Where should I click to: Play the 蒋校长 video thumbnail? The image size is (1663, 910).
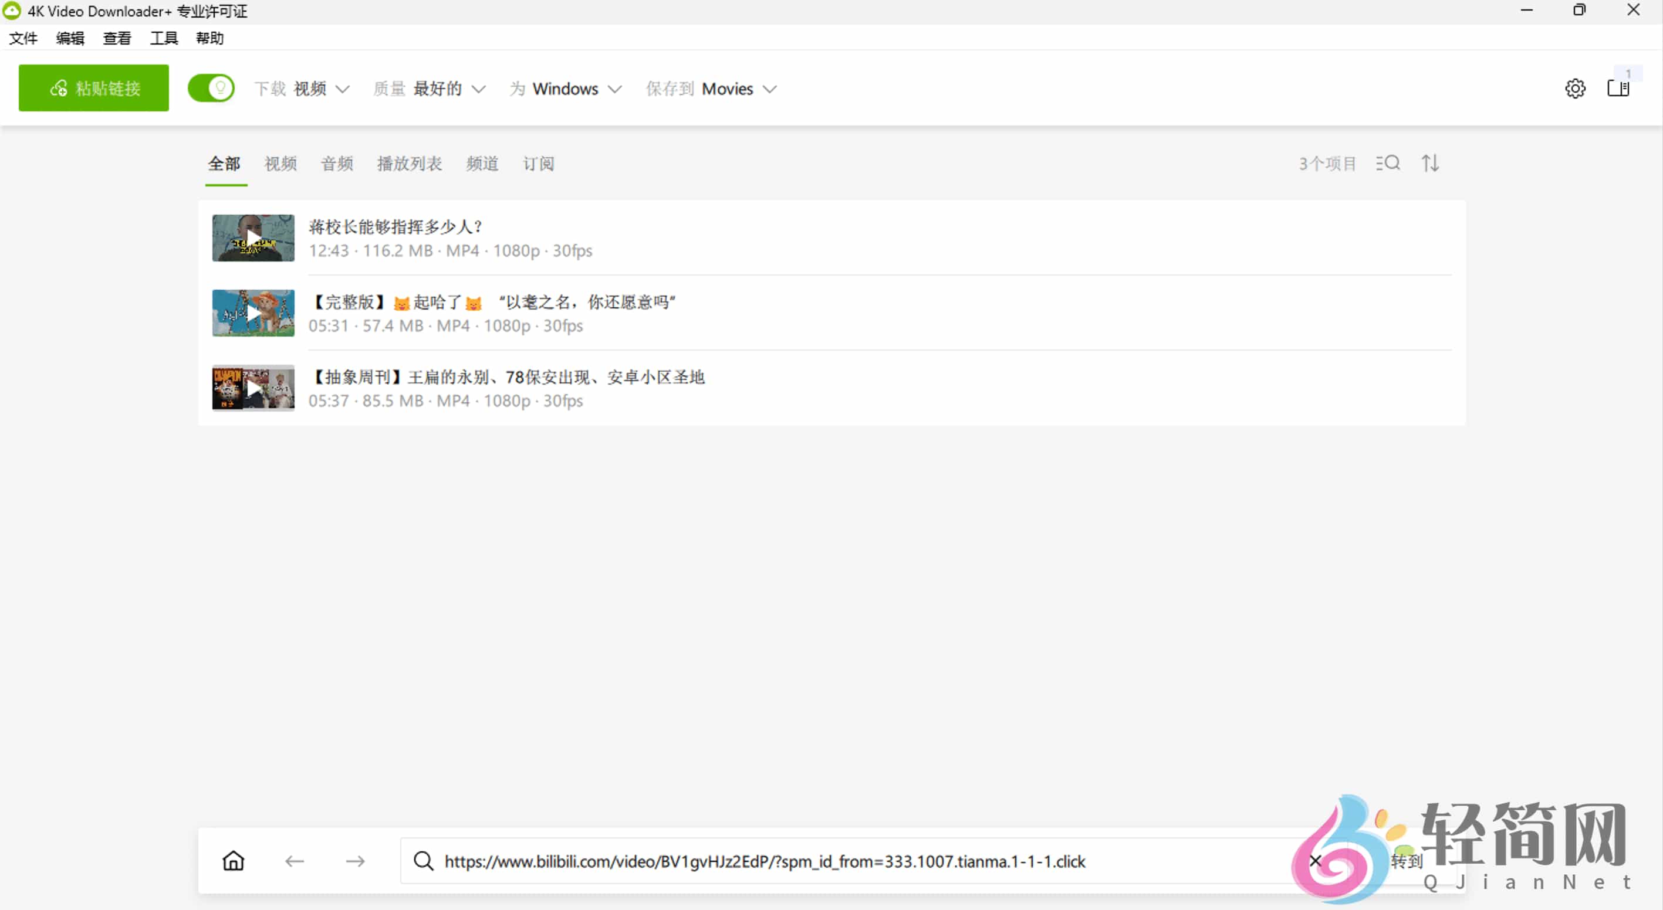pyautogui.click(x=252, y=237)
